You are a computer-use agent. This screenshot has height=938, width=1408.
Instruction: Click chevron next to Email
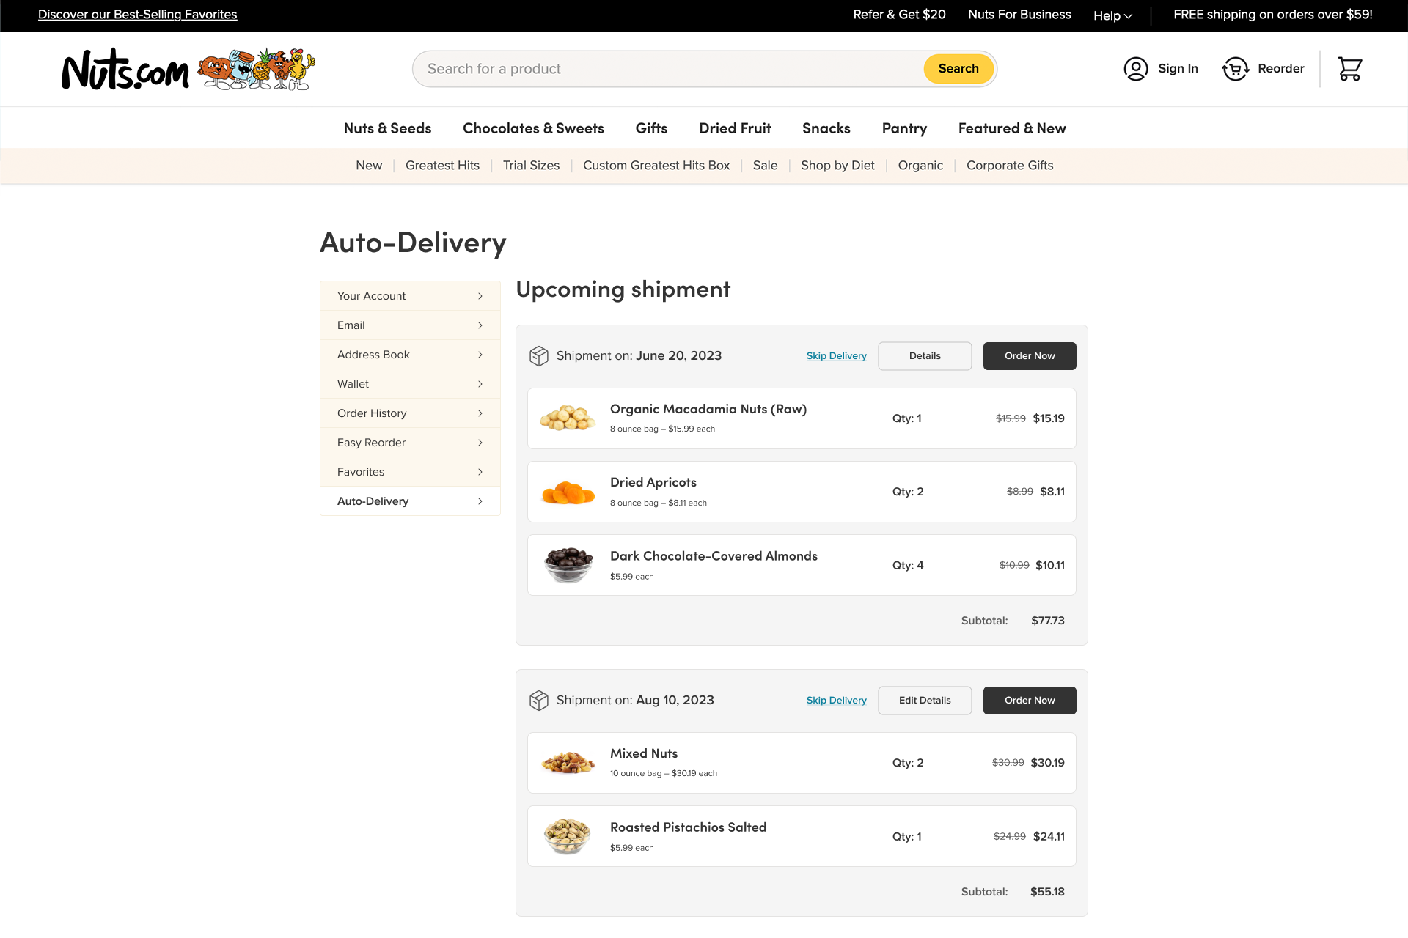coord(480,325)
